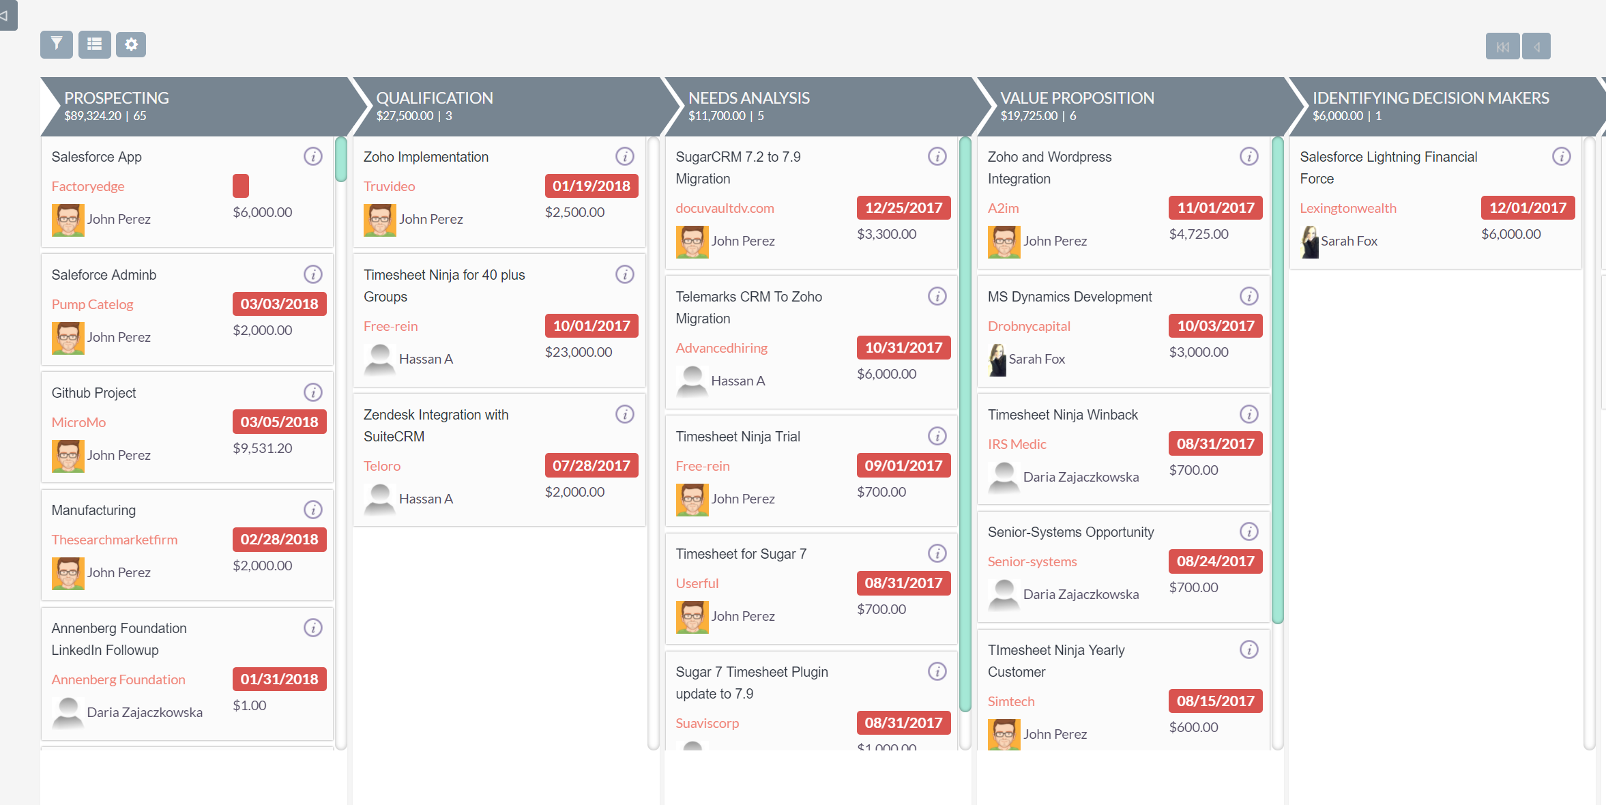Collapse the sidebar triangle at top-left

click(x=7, y=15)
